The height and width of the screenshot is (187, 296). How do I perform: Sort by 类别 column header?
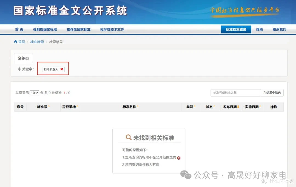point(191,107)
